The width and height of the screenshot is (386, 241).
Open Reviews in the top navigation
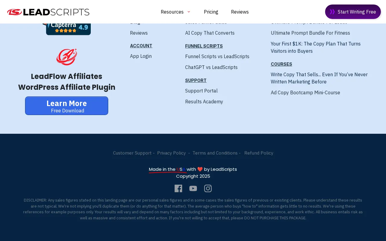pos(240,12)
